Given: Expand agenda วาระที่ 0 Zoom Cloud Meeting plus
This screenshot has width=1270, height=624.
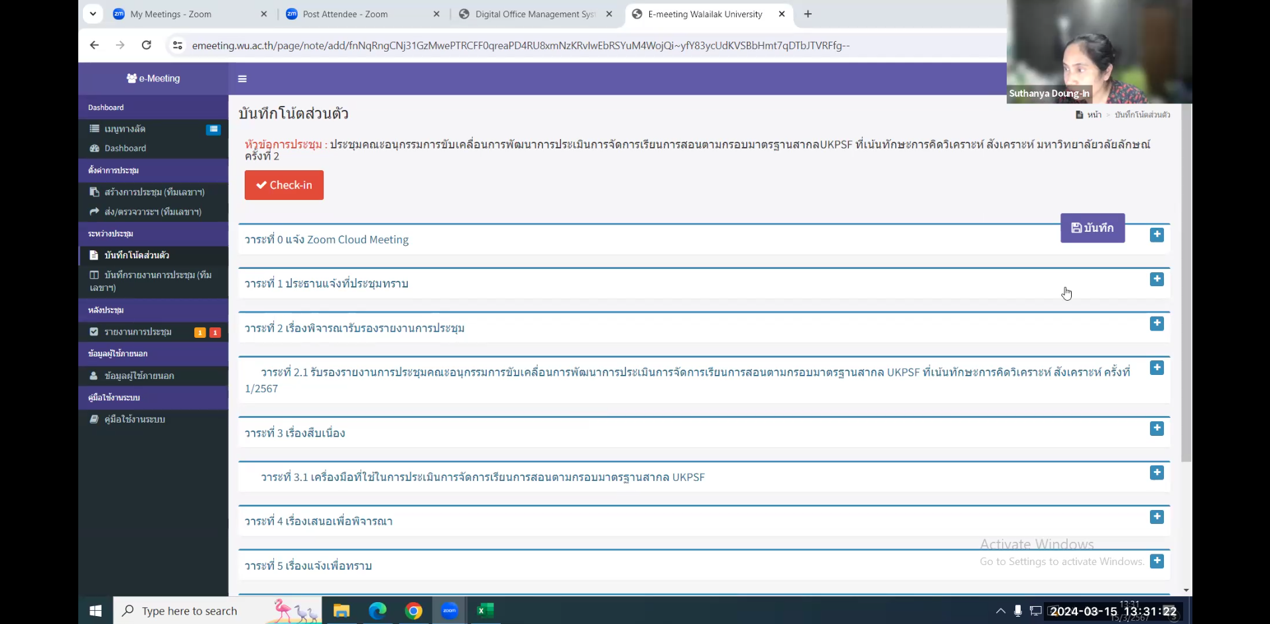Looking at the screenshot, I should tap(1157, 235).
